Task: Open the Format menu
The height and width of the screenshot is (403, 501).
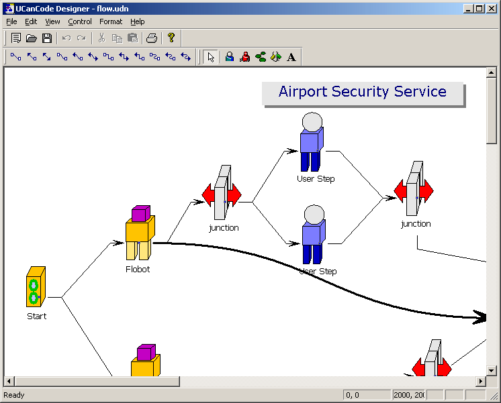Action: [x=111, y=21]
